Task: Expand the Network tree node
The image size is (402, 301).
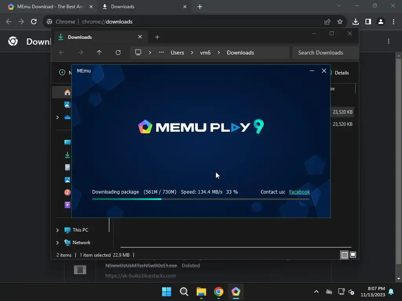Action: coord(57,243)
